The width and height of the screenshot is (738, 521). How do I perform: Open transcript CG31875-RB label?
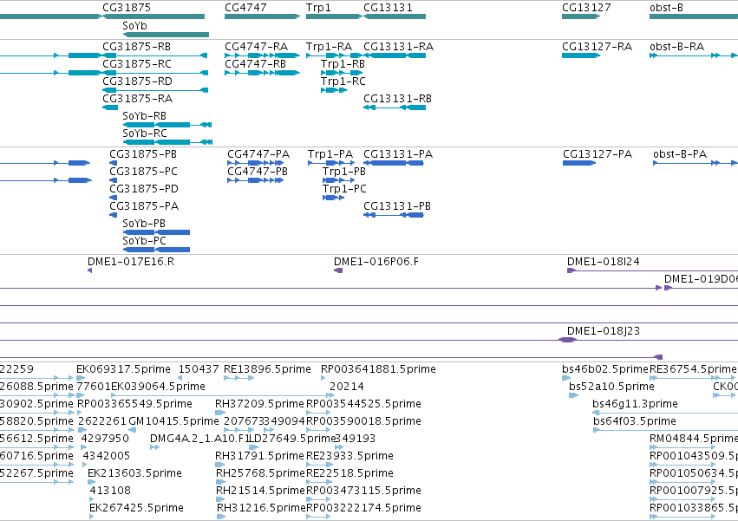(136, 47)
